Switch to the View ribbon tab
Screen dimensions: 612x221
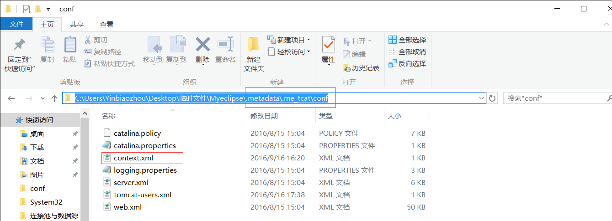[x=106, y=25]
